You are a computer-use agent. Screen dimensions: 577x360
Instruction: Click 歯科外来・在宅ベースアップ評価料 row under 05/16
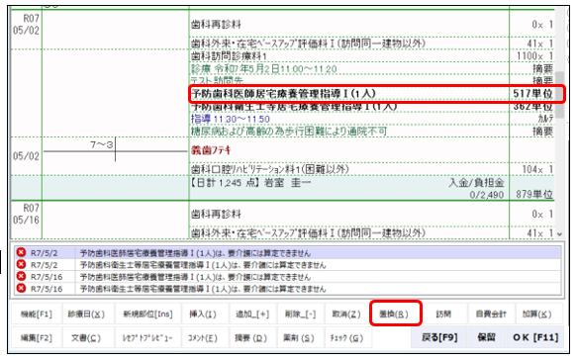click(372, 232)
